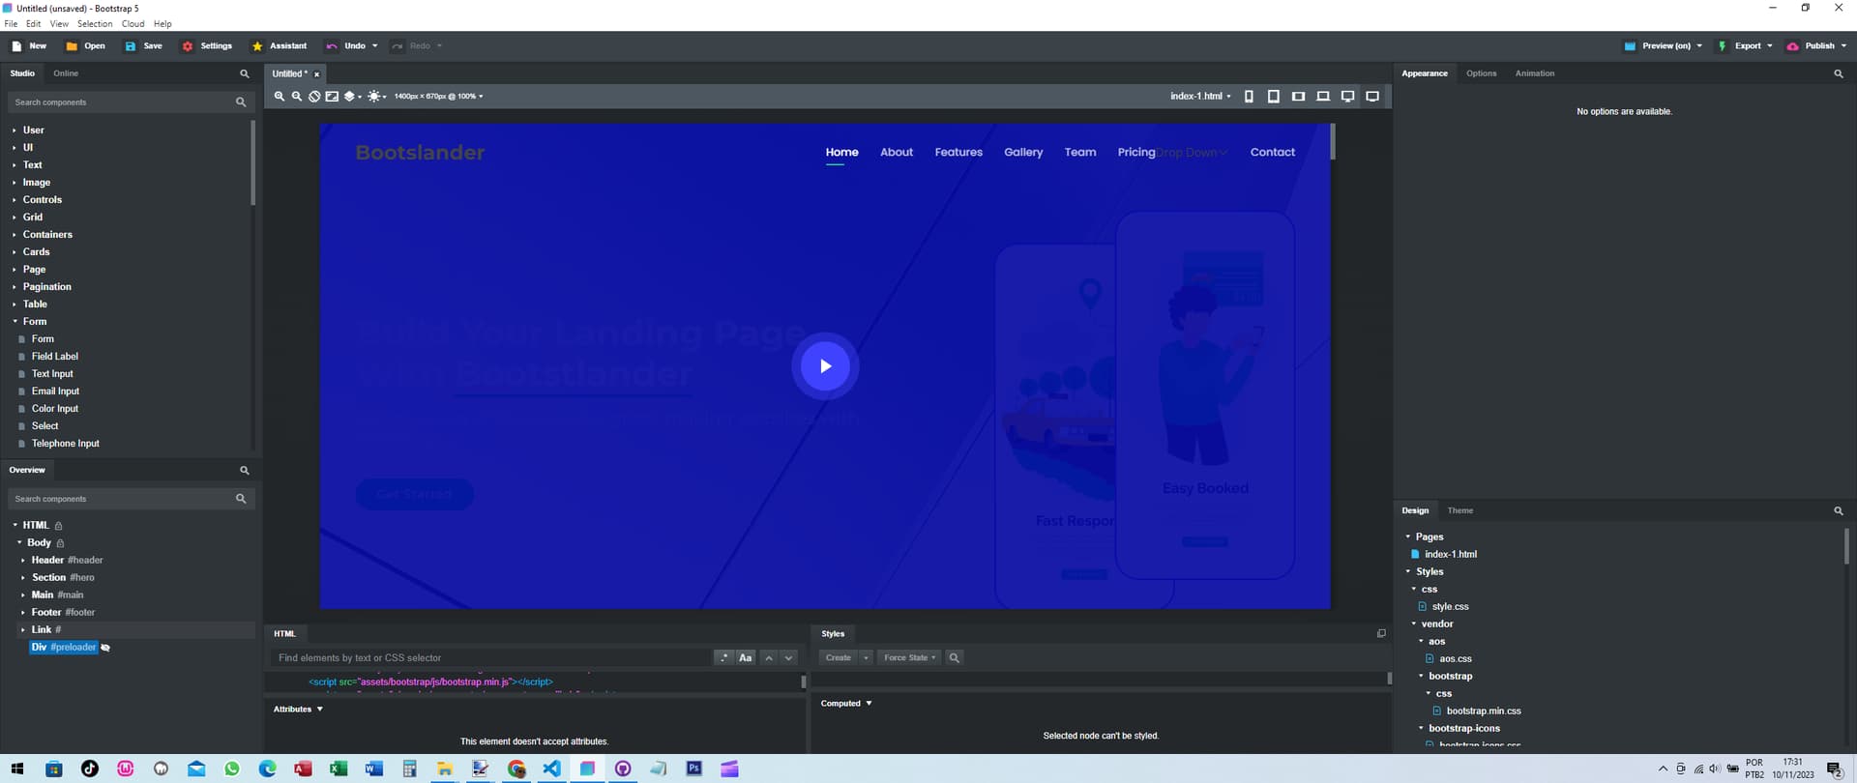Click the lock icon next to HTML
The height and width of the screenshot is (783, 1857).
[x=58, y=526]
